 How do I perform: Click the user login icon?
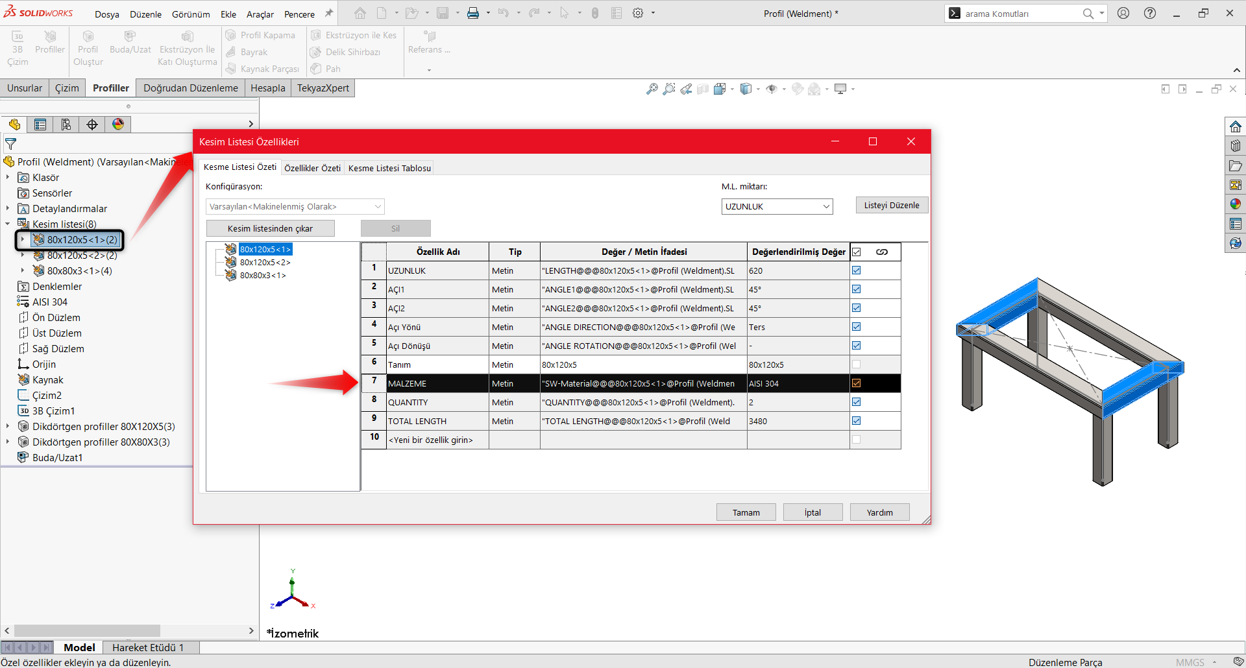(1123, 13)
